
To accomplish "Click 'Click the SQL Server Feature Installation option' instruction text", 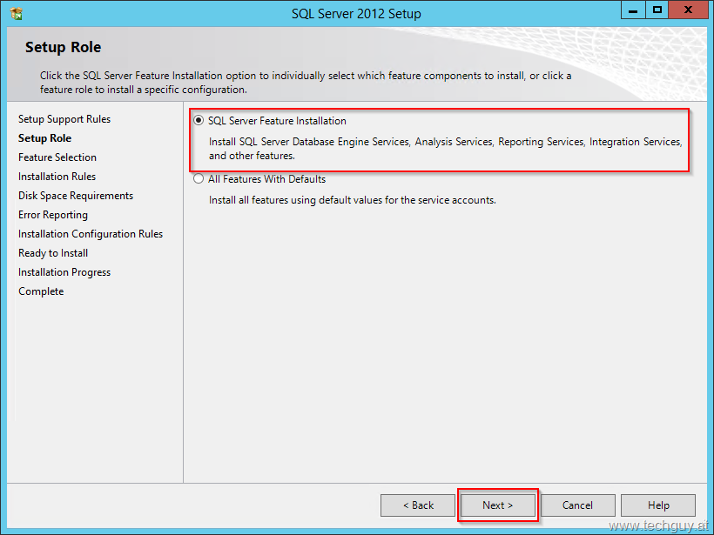I will pyautogui.click(x=306, y=83).
